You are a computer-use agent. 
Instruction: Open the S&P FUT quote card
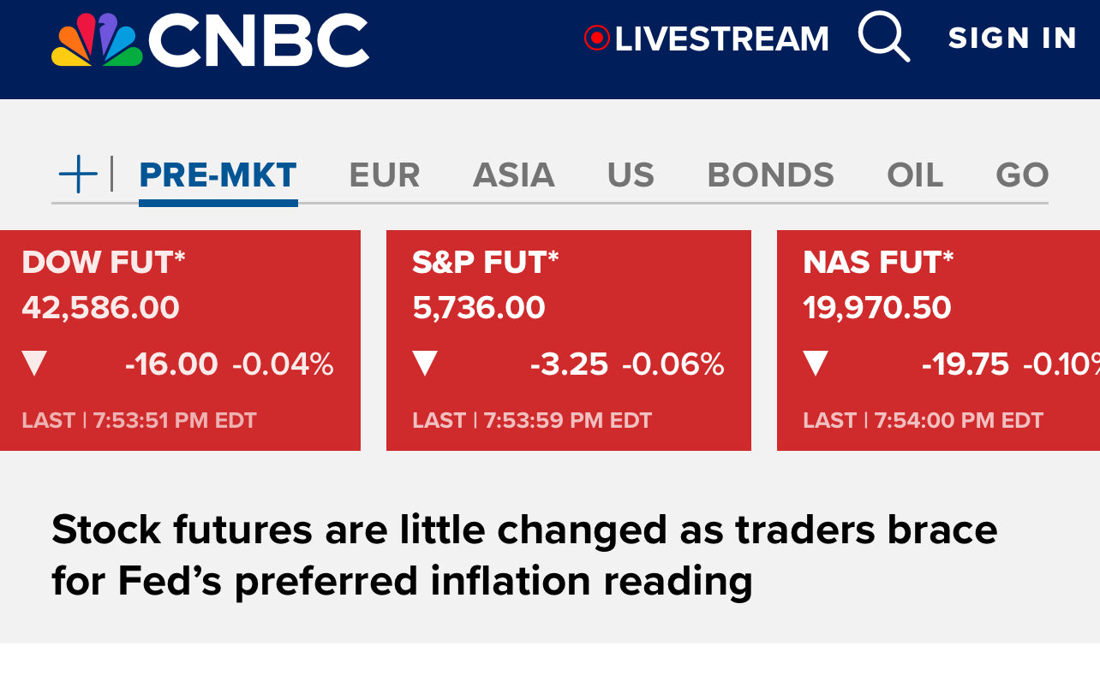point(569,340)
